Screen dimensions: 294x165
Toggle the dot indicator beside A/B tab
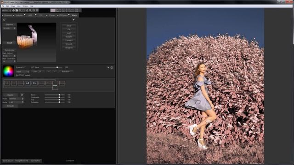click(x=25, y=15)
